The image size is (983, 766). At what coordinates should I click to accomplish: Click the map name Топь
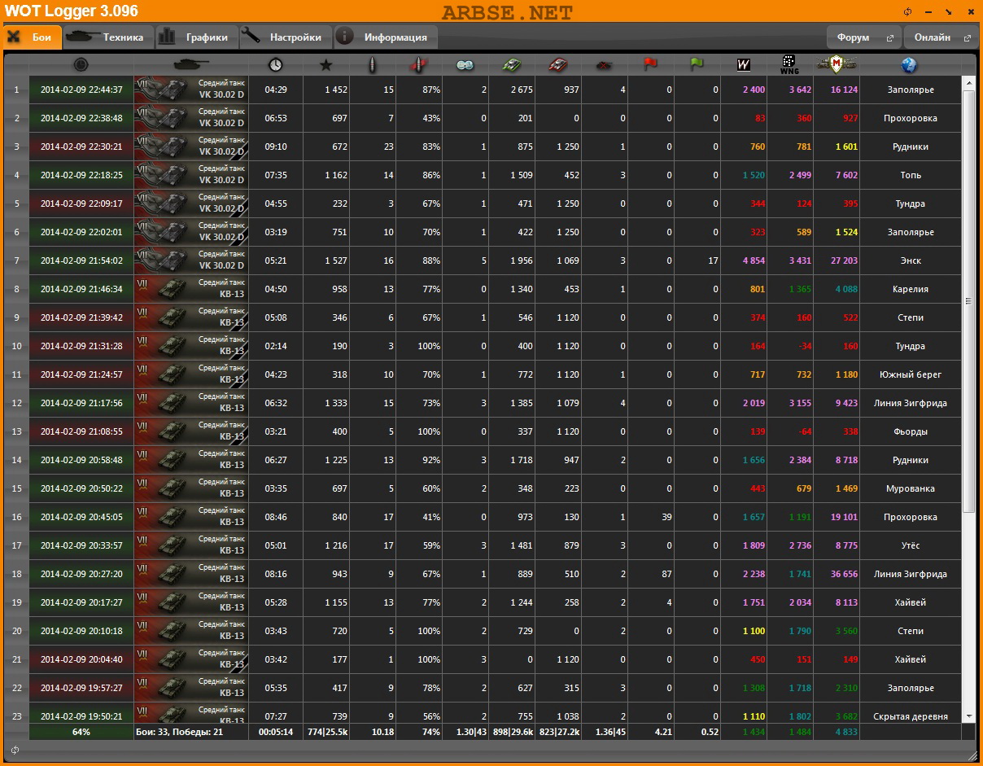click(x=910, y=175)
